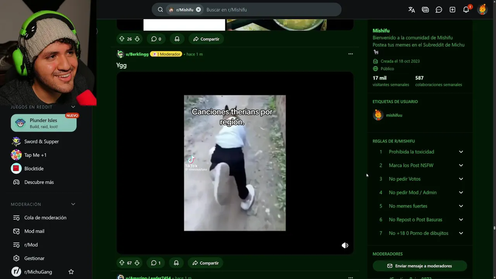Image resolution: width=496 pixels, height=279 pixels.
Task: Collapse the Juegos en Reddit section
Action: (x=73, y=107)
